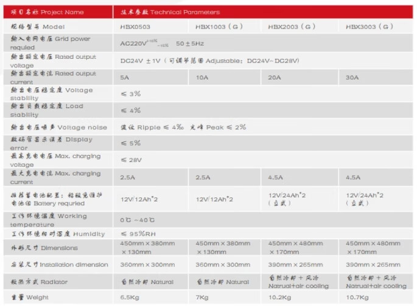Screen dimensions: 417x306
Task: Select the 5A rated output current cell
Action: point(125,78)
